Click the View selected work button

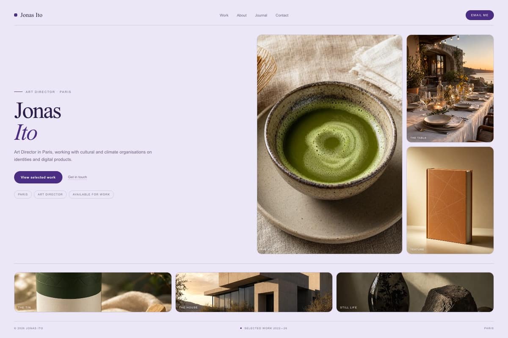38,177
